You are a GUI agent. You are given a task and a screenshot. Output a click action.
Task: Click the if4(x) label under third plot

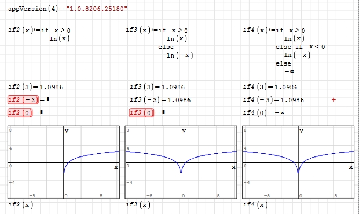255,205
